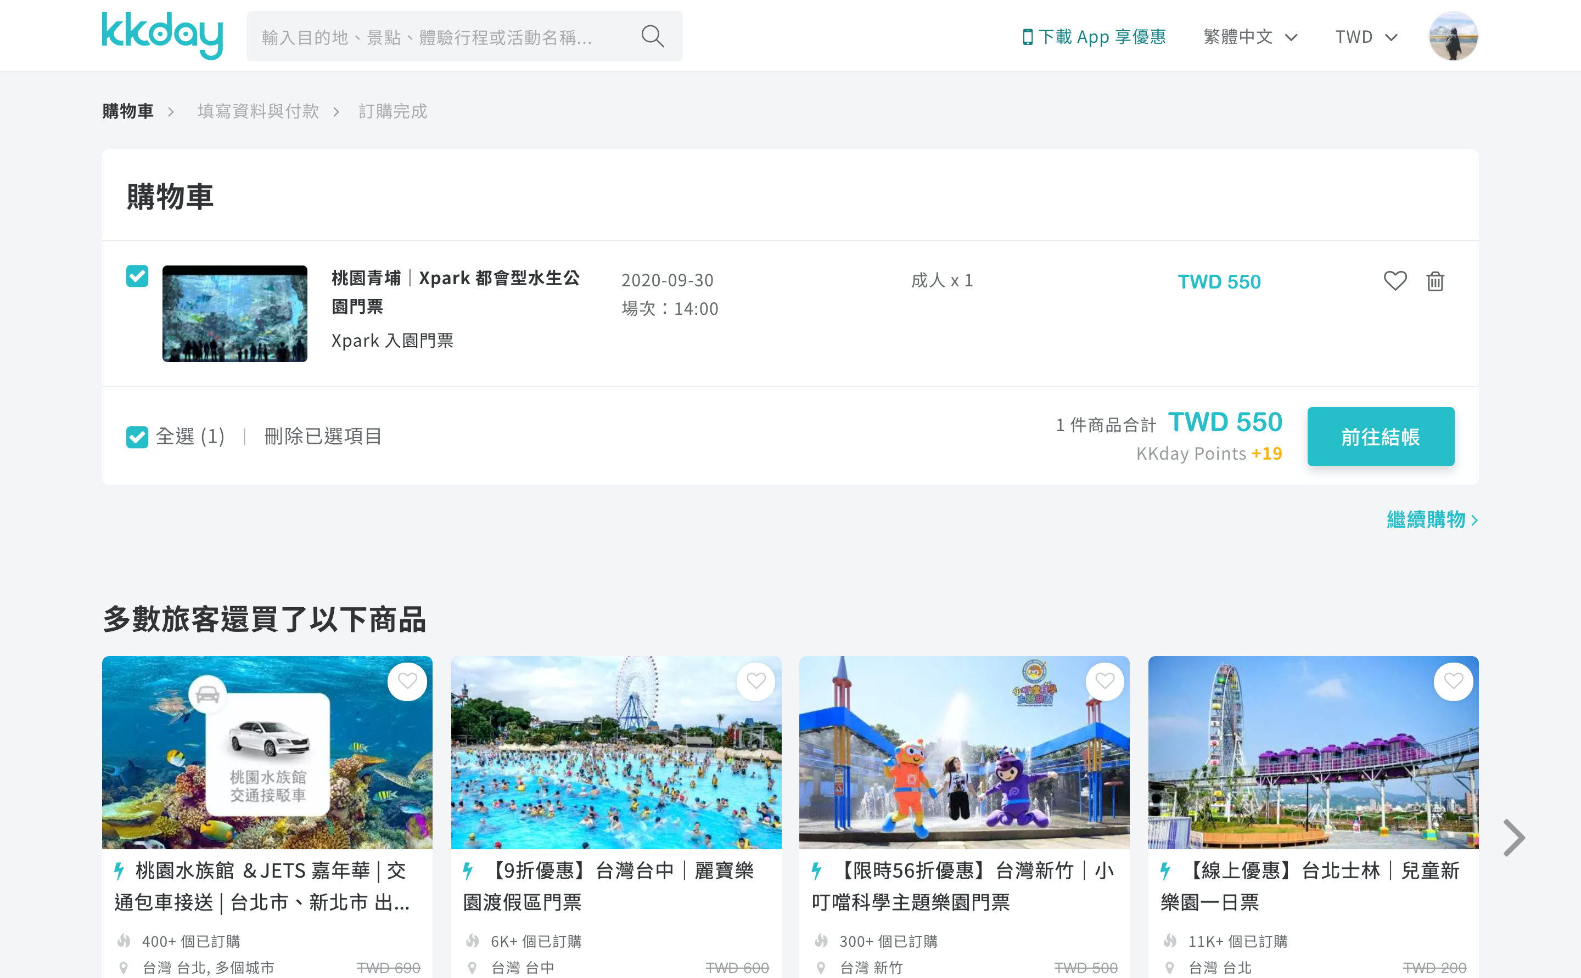The height and width of the screenshot is (978, 1581).
Task: Click the KKday Points +19 text
Action: 1209,454
